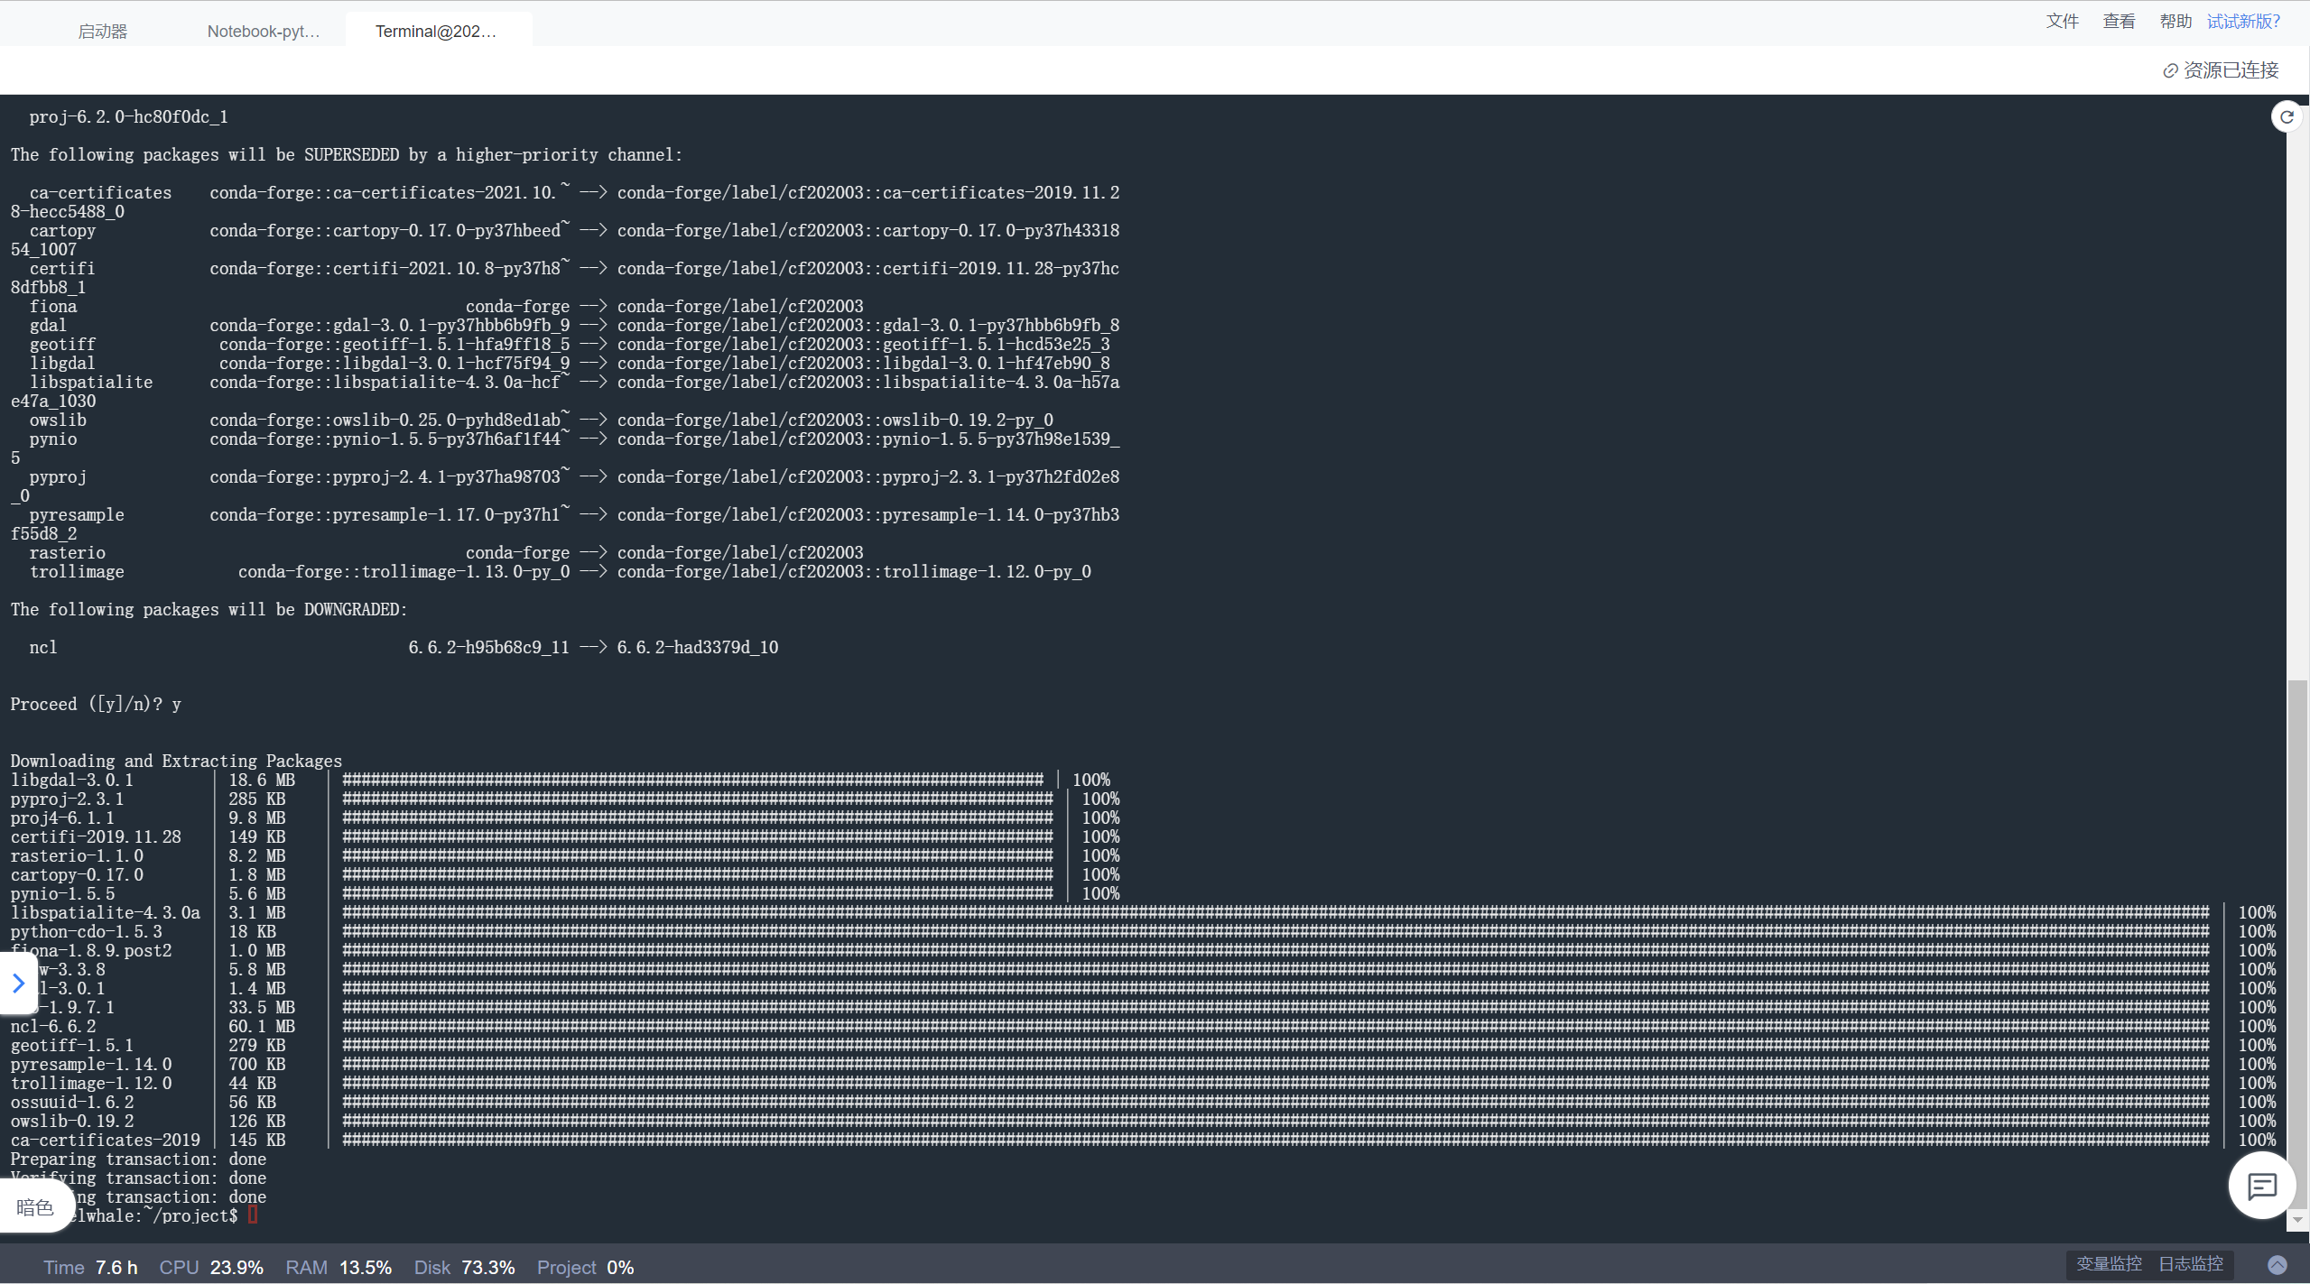
Task: Open the chat feedback bubble icon
Action: [2261, 1187]
